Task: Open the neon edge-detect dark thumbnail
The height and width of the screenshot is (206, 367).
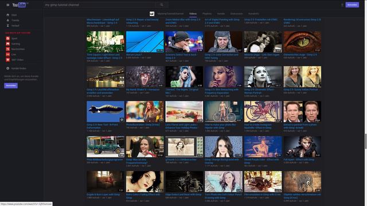Action: click(184, 181)
